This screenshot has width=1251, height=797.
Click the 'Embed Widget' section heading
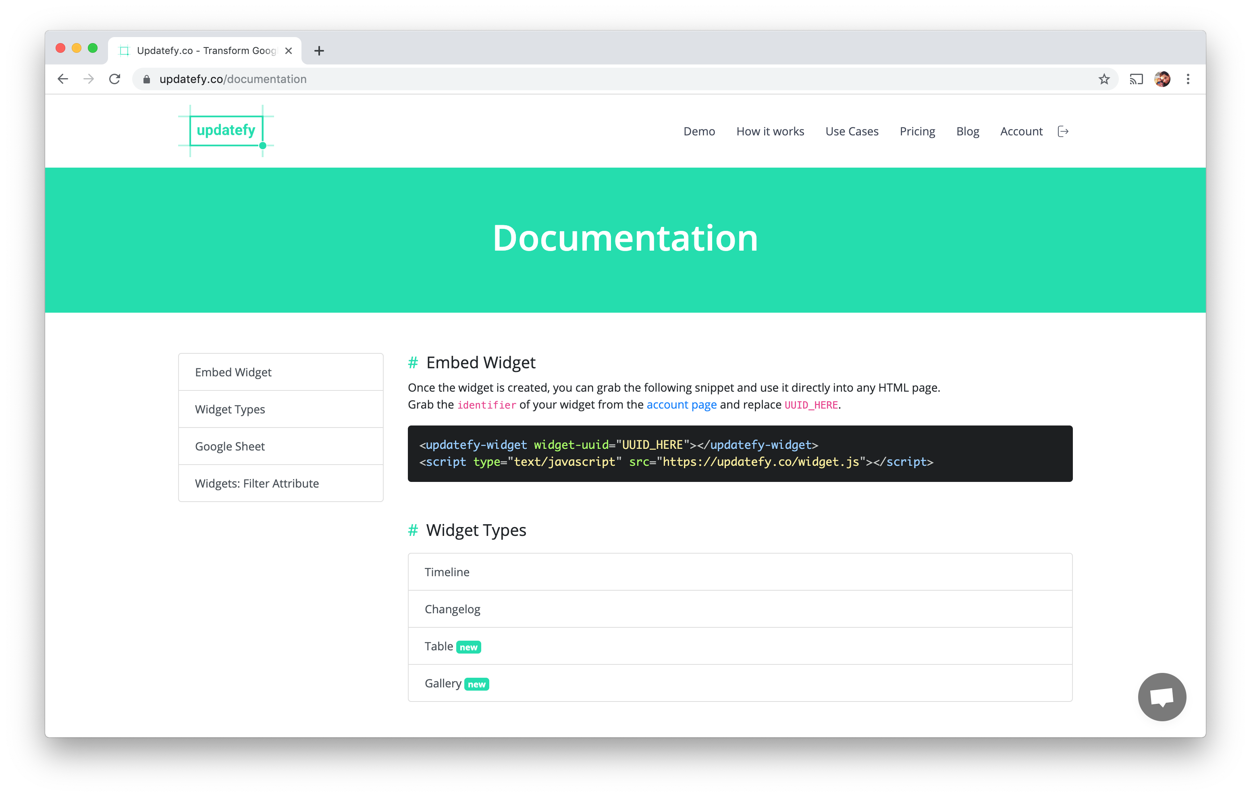click(x=480, y=362)
